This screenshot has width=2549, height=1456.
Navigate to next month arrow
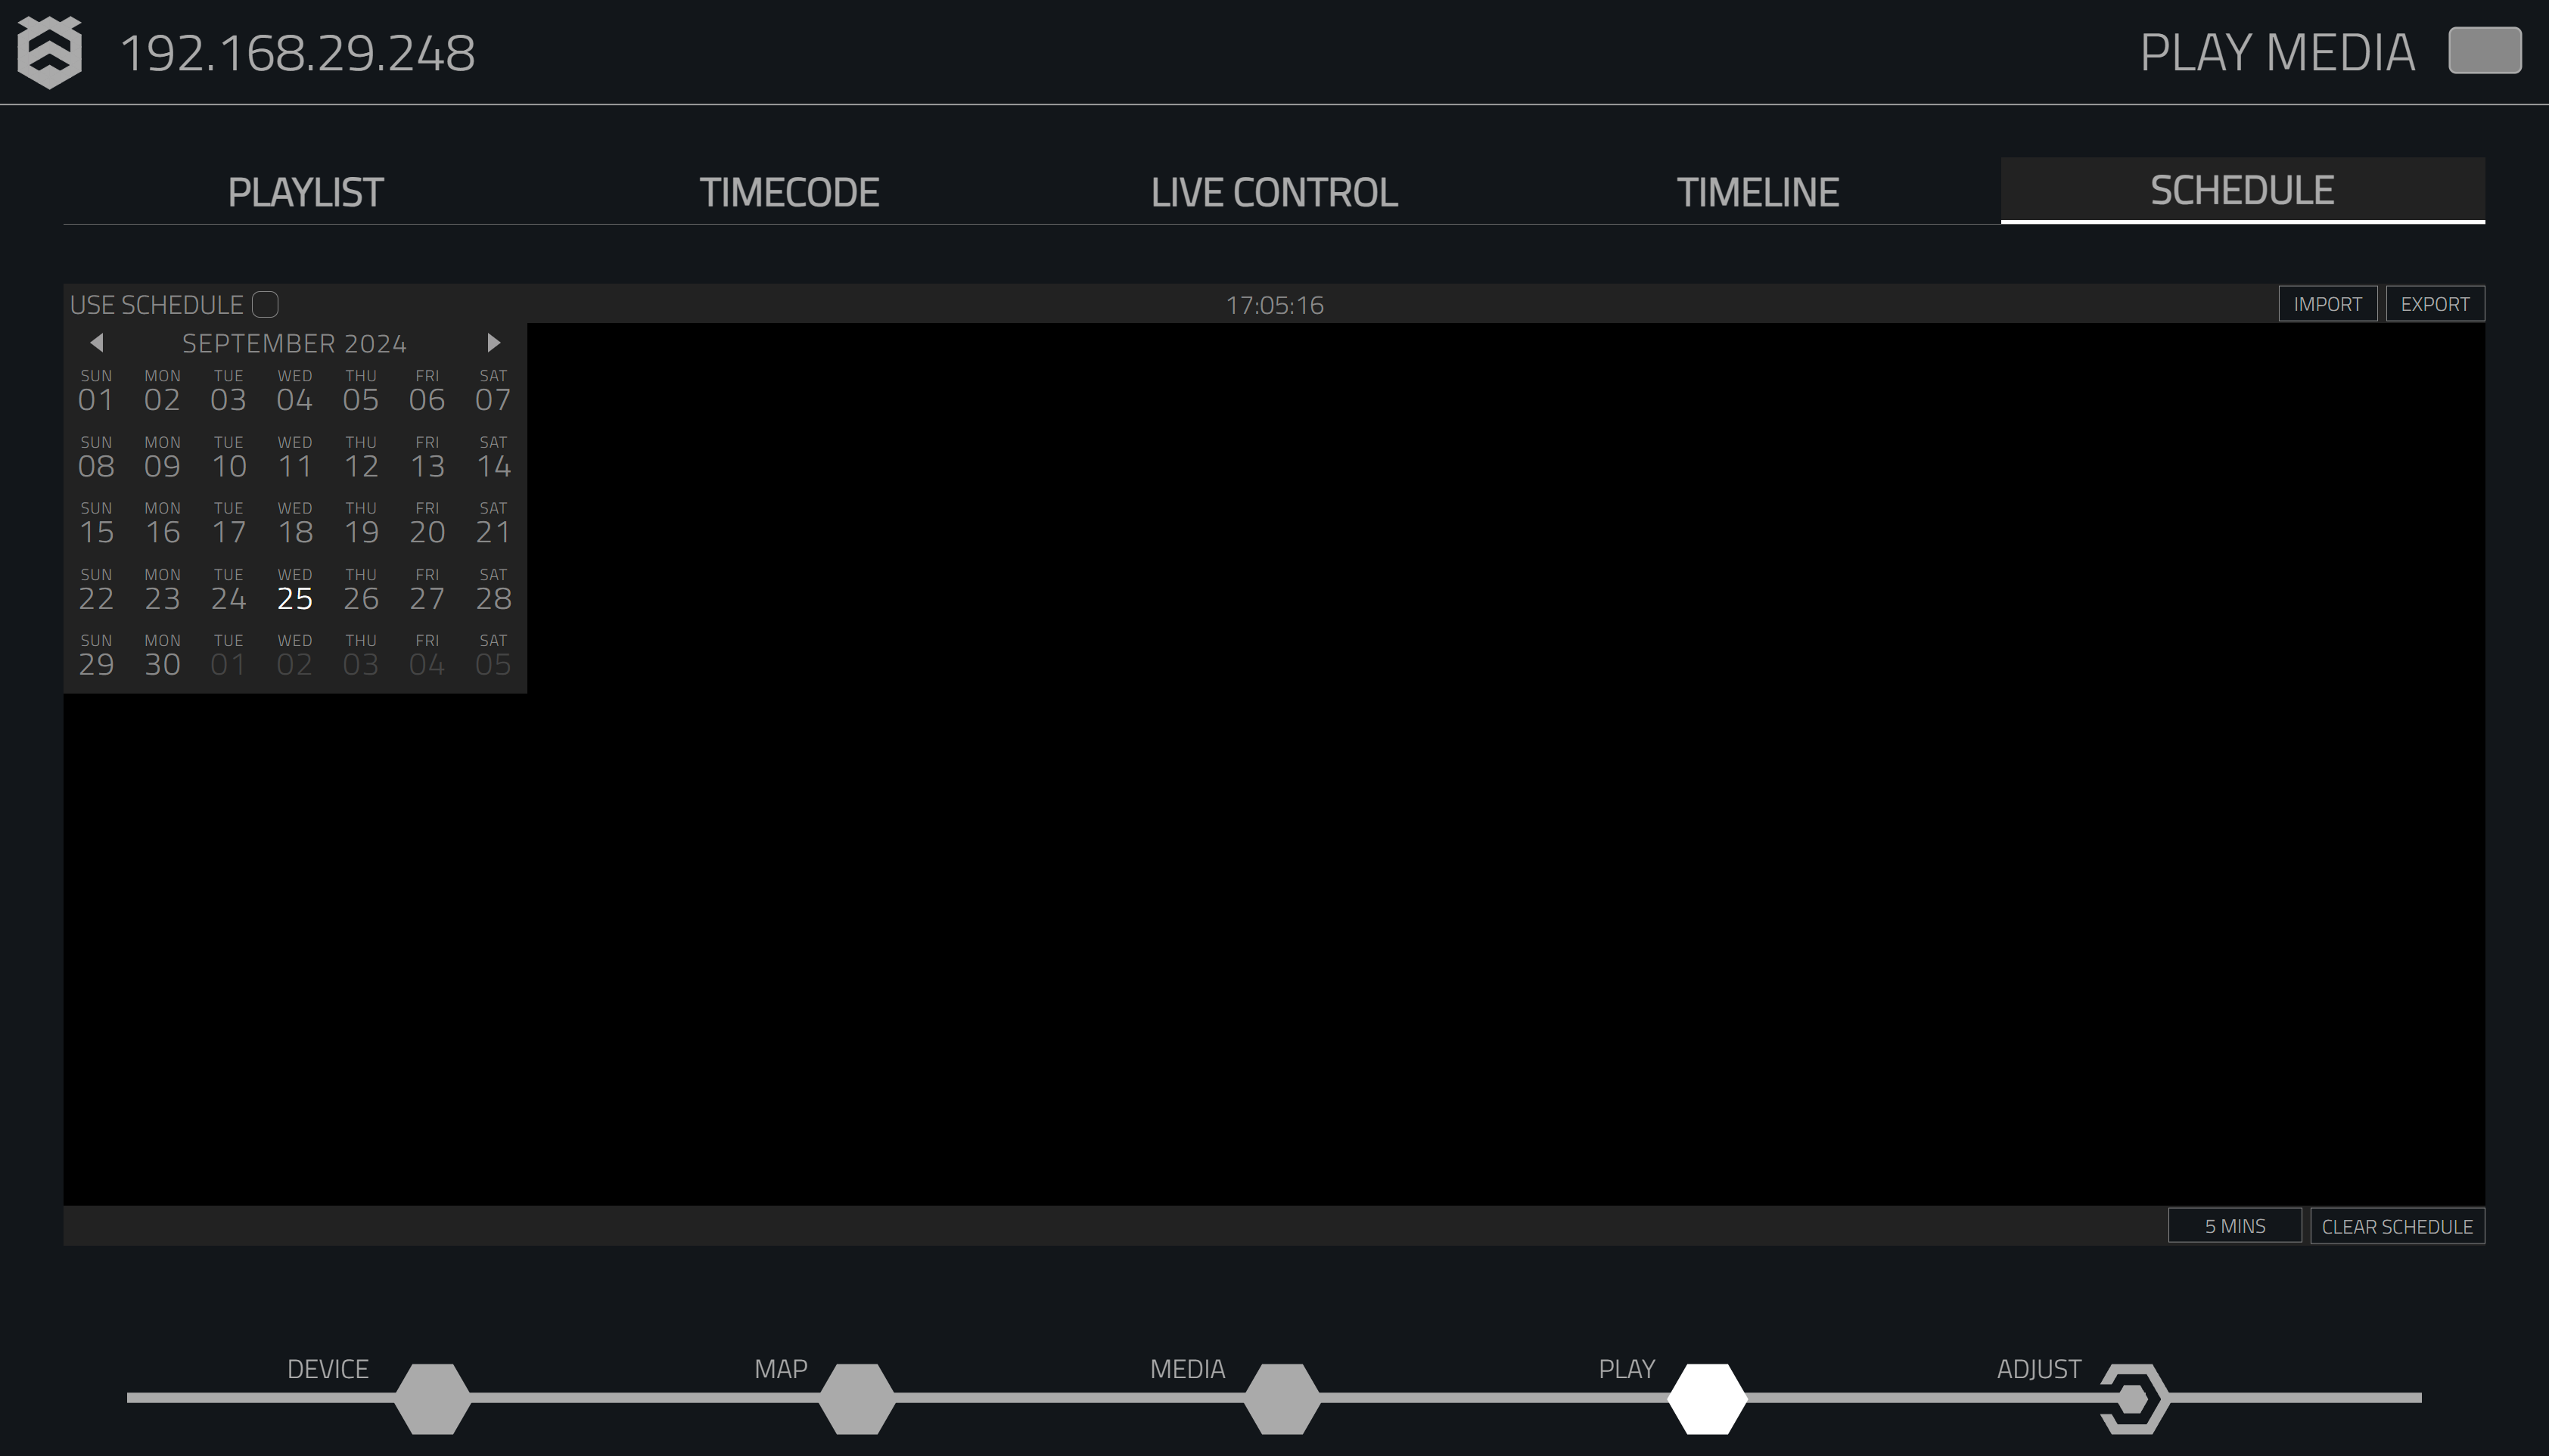(496, 341)
